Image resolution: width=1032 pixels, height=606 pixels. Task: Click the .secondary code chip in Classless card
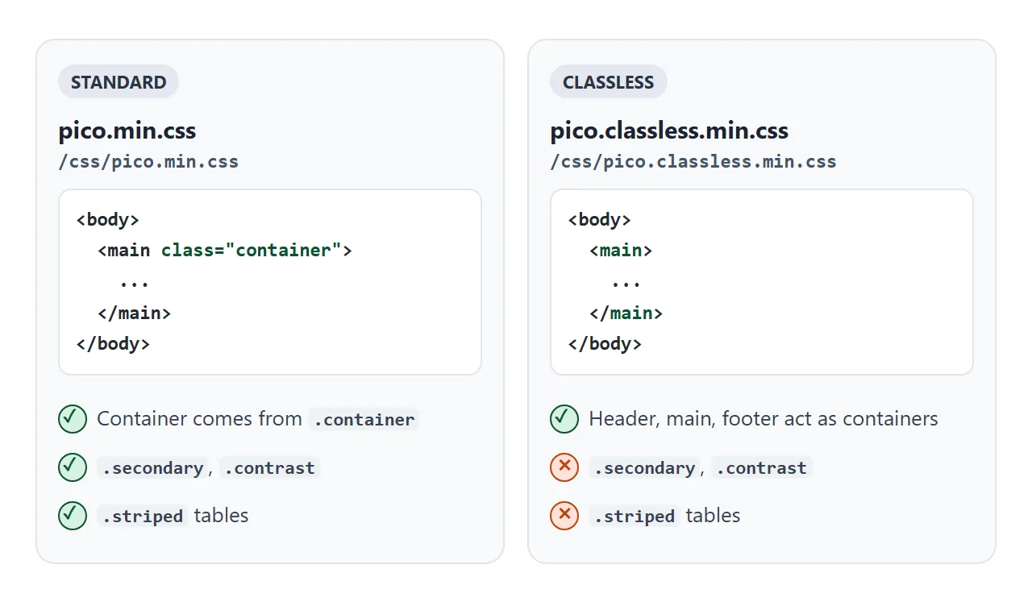(x=644, y=467)
